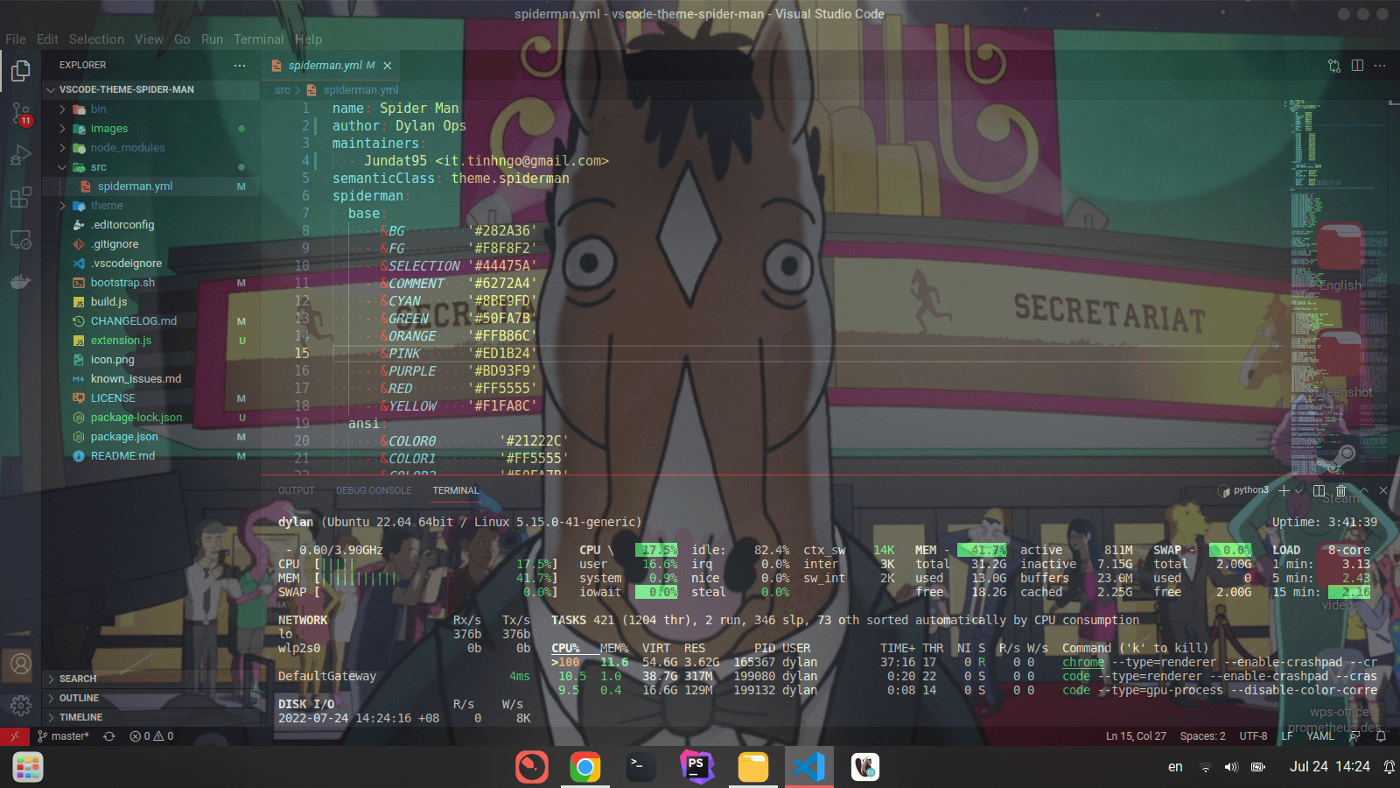Open PhpStorm from the dock

pyautogui.click(x=697, y=768)
